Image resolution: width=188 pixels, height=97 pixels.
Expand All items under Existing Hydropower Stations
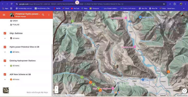5,66
